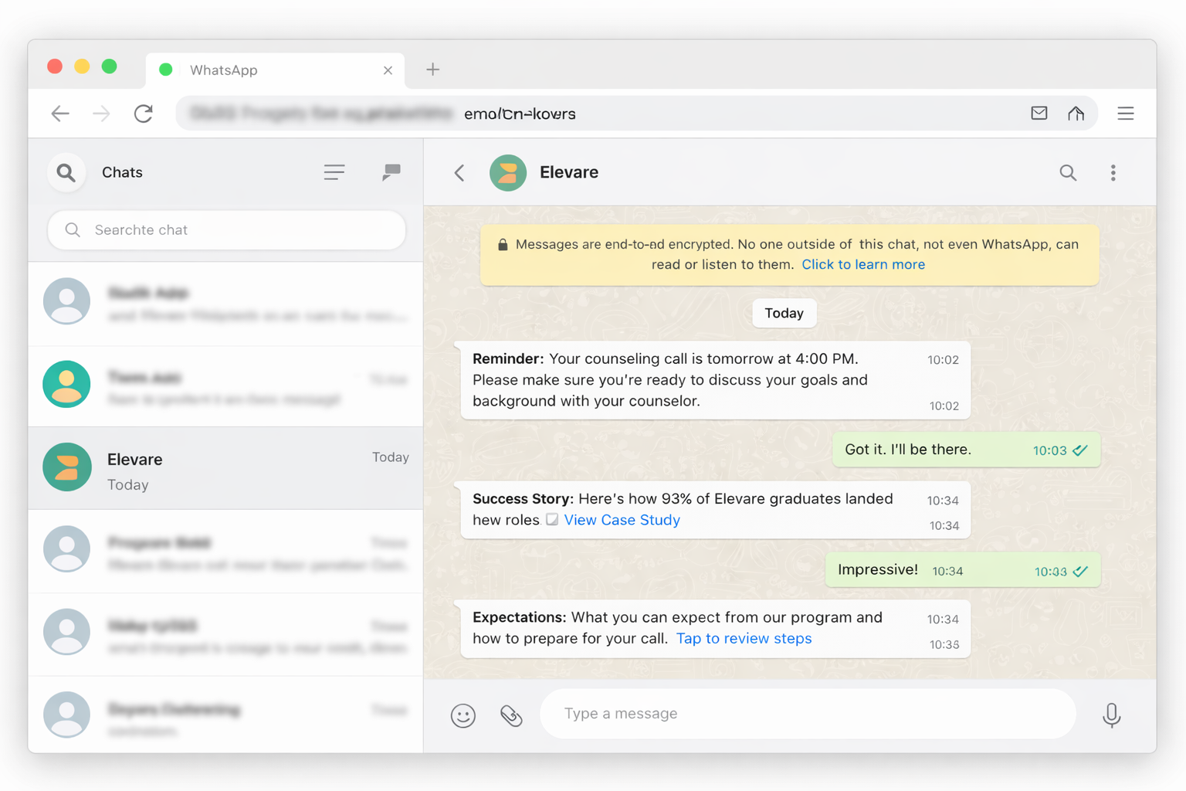Open the emoji picker
1186x791 pixels.
coord(463,715)
